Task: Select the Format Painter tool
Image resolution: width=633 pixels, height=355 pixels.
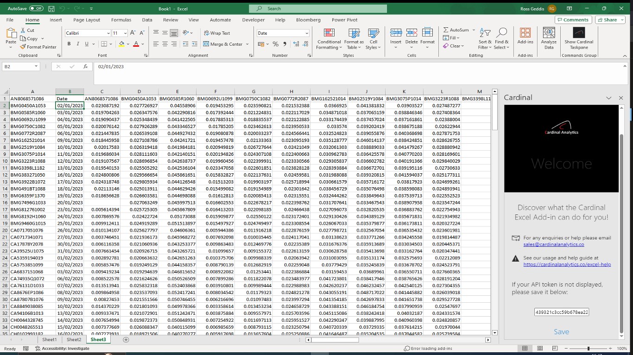Action: pos(38,47)
